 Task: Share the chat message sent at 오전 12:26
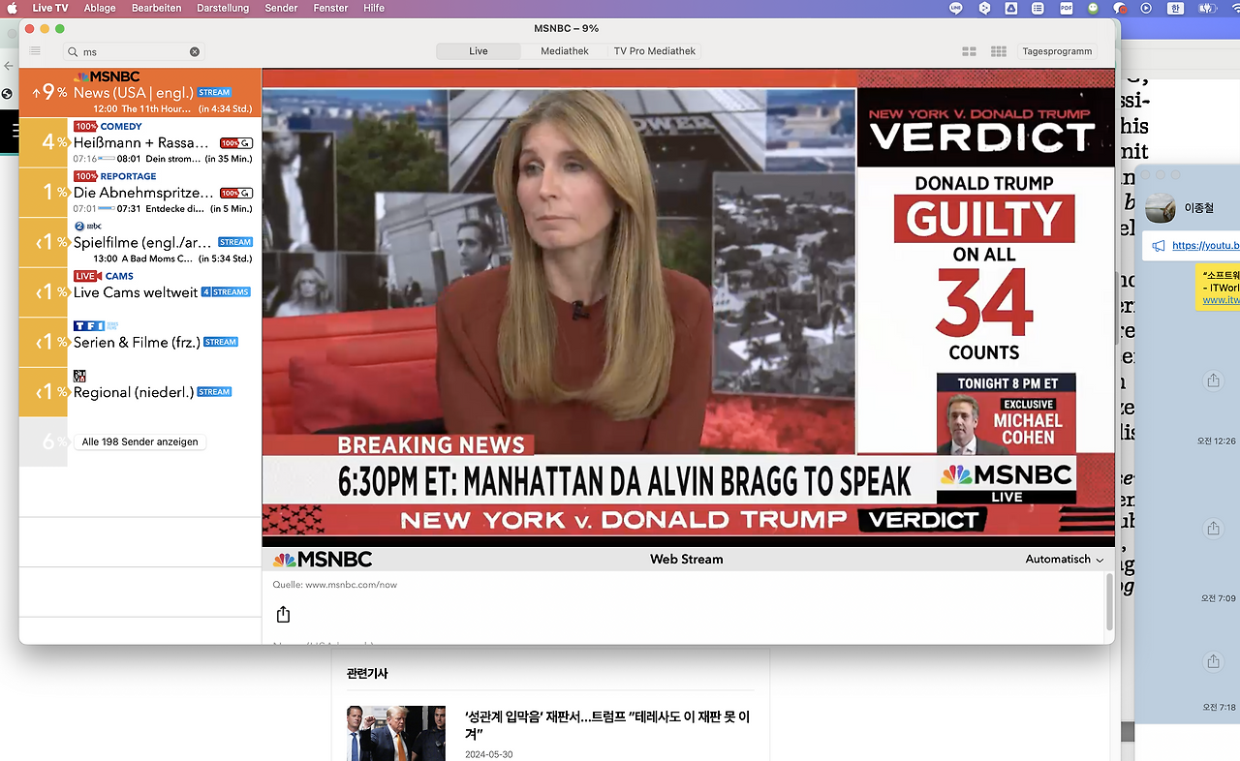click(1213, 381)
